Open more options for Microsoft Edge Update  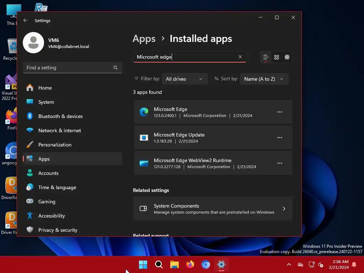[280, 138]
